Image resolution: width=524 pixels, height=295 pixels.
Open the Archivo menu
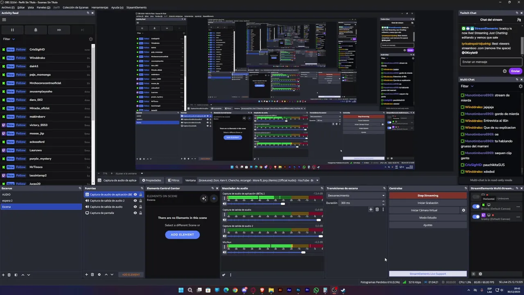tap(8, 7)
